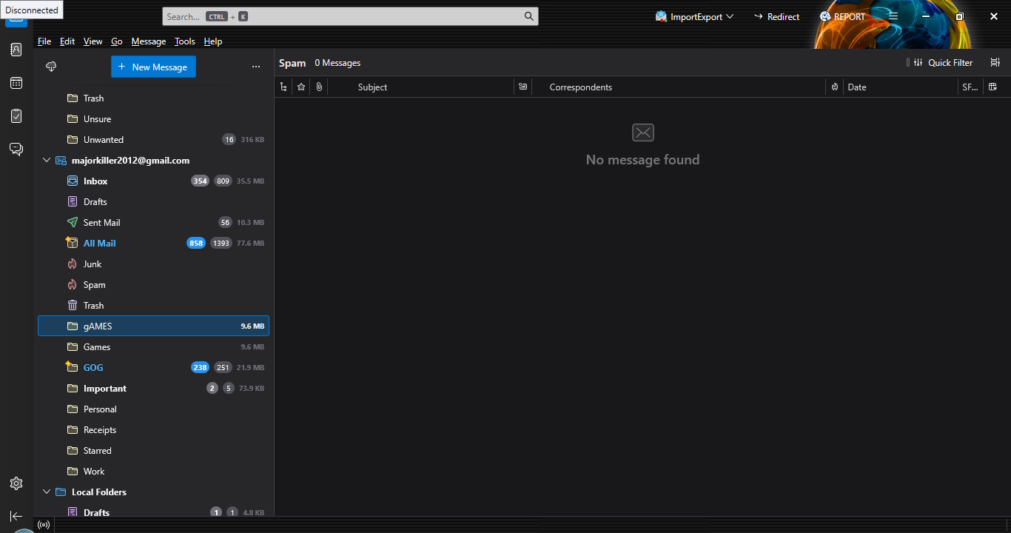Open the View menu
This screenshot has width=1011, height=533.
coord(93,41)
